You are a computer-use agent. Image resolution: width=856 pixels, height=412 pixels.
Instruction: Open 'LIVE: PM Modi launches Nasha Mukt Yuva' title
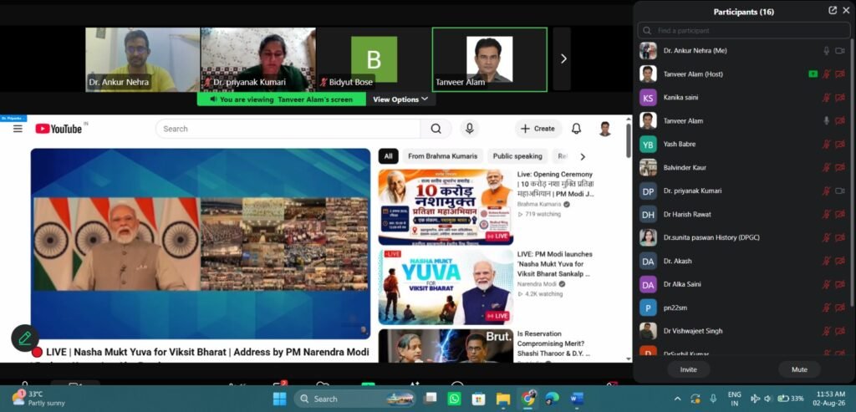555,263
